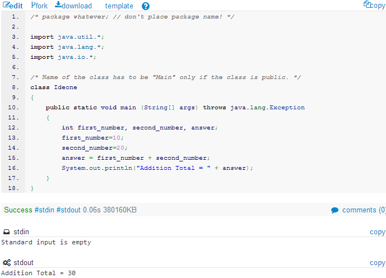Click the 'Name of the class' comment line

tap(166, 77)
